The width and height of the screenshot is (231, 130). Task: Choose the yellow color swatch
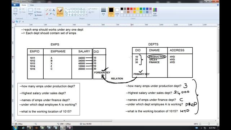pos(138,9)
